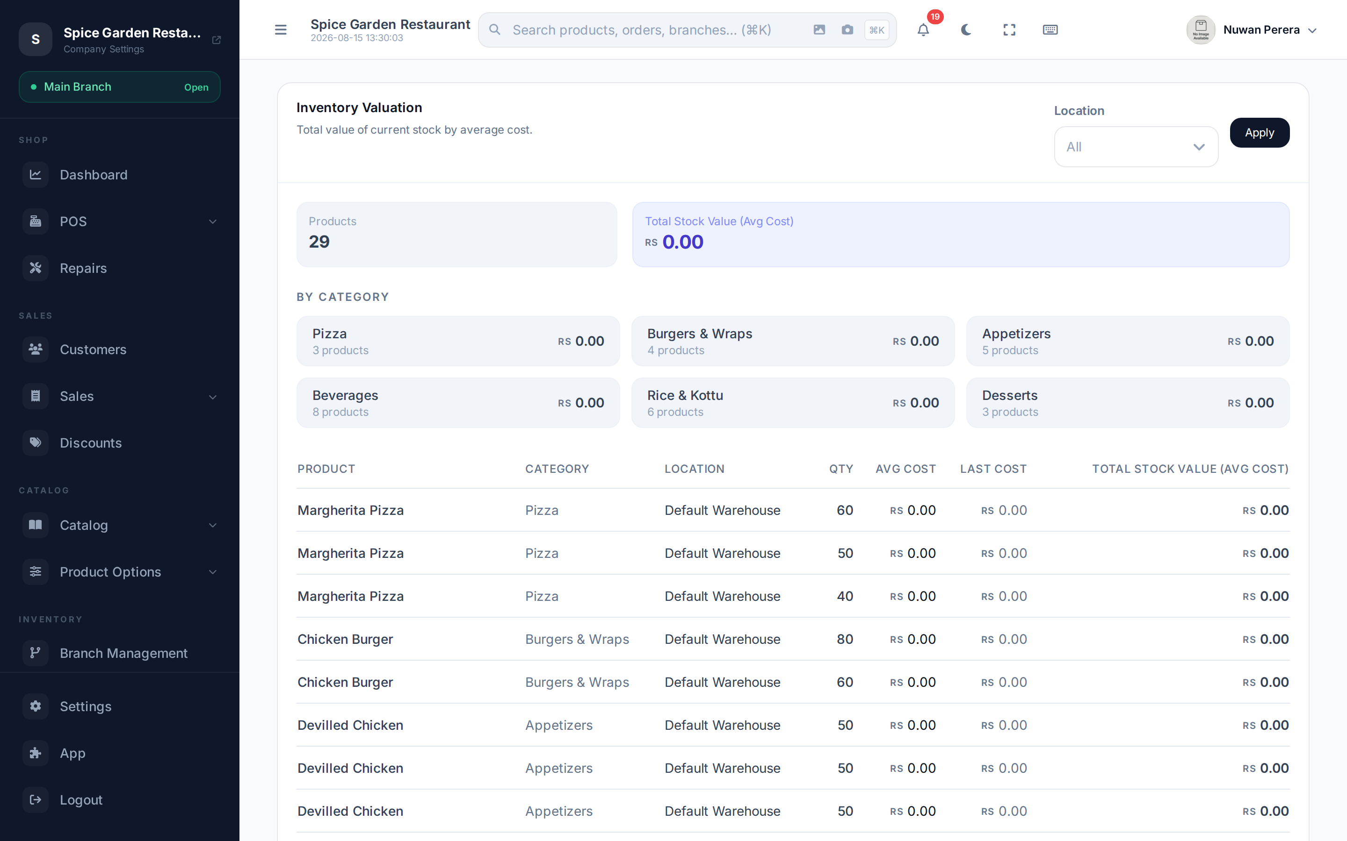Image resolution: width=1347 pixels, height=841 pixels.
Task: Open Discounts in the sidebar
Action: (x=120, y=443)
